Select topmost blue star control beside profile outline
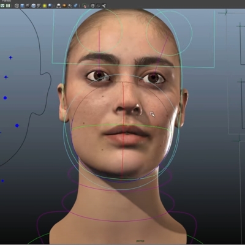245x245 pixels. click(x=10, y=58)
